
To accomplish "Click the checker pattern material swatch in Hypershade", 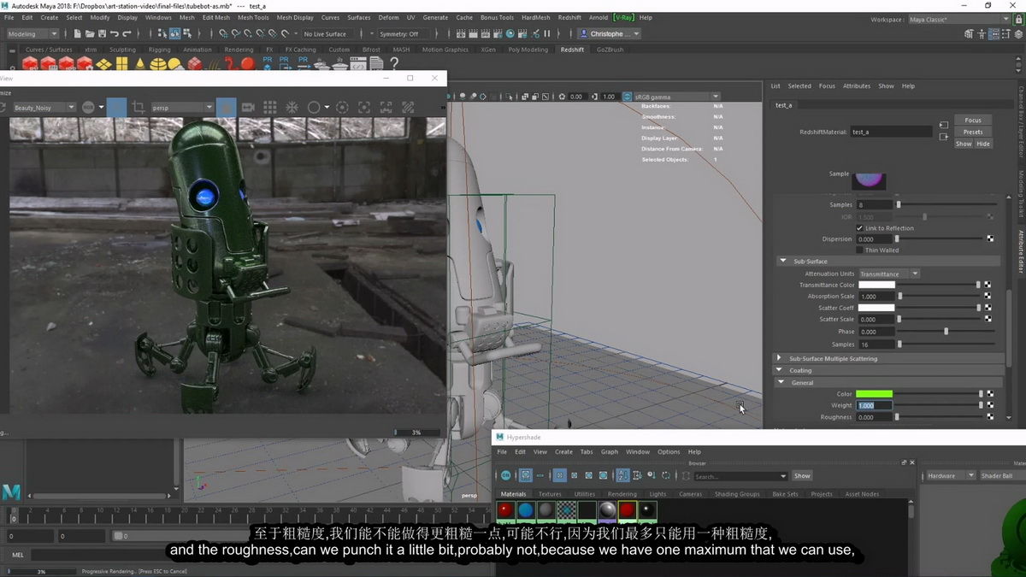I will pos(566,510).
